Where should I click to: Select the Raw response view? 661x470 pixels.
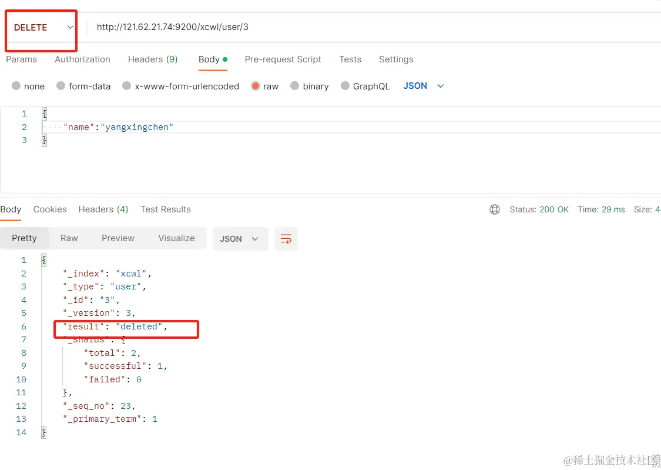click(69, 238)
